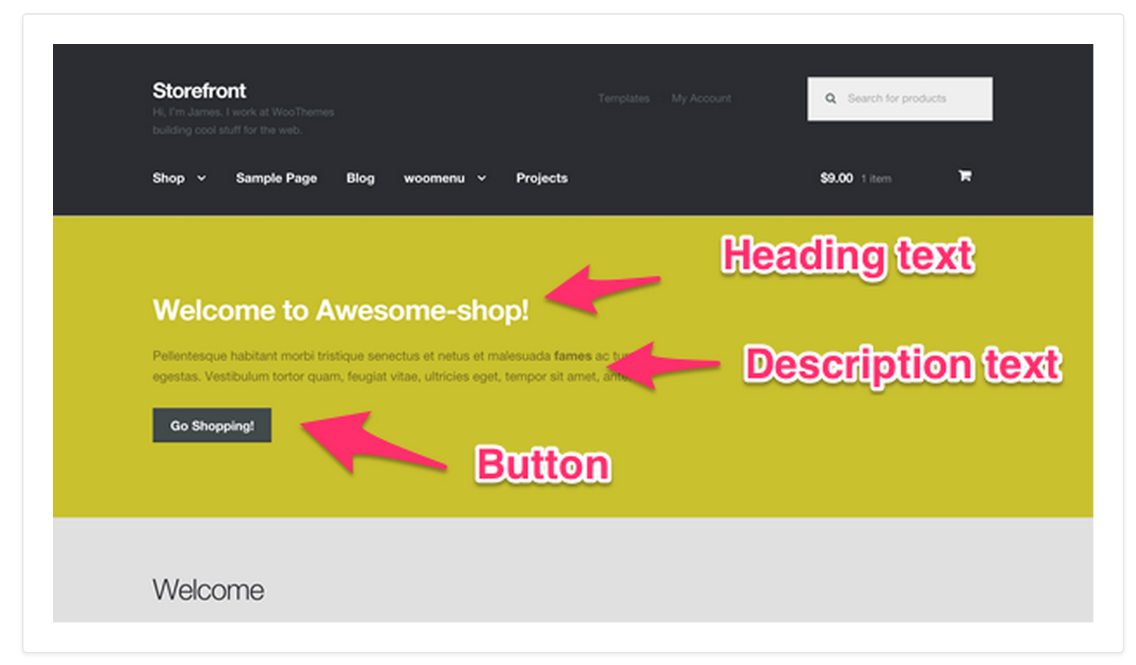Expand the woomenu dropdown chevron
Viewport: 1136px width, 665px height.
[x=482, y=178]
